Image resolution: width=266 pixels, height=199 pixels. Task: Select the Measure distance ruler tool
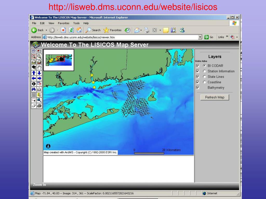coord(39,89)
